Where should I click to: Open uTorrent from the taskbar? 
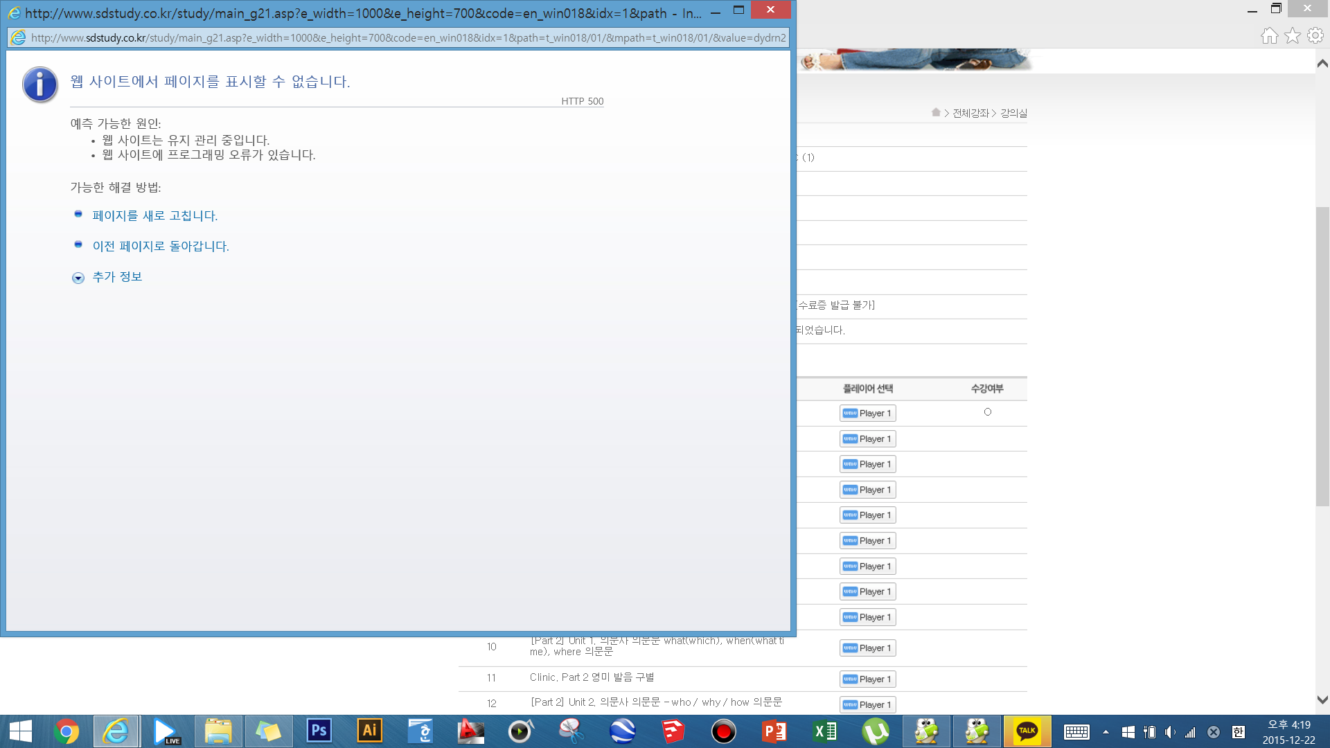(876, 731)
